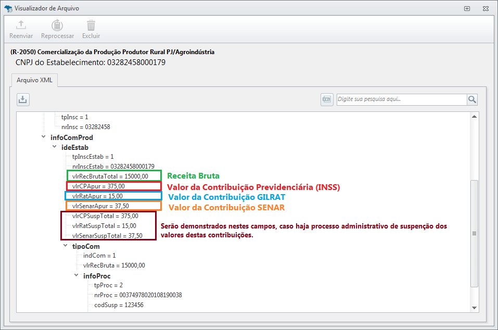Collapse the infoComProd node

pos(44,137)
